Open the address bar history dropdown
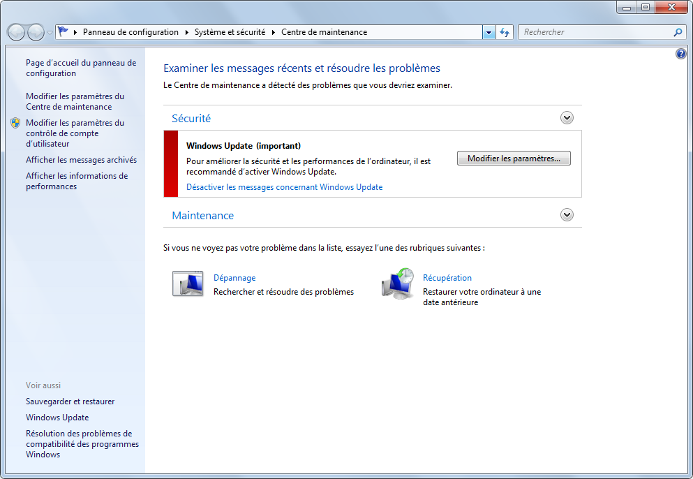 (489, 32)
